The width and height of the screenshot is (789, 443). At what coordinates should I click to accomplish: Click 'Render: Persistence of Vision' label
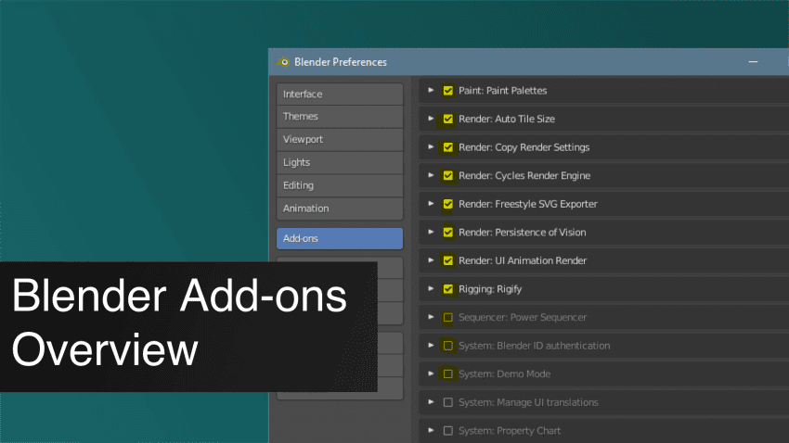523,233
